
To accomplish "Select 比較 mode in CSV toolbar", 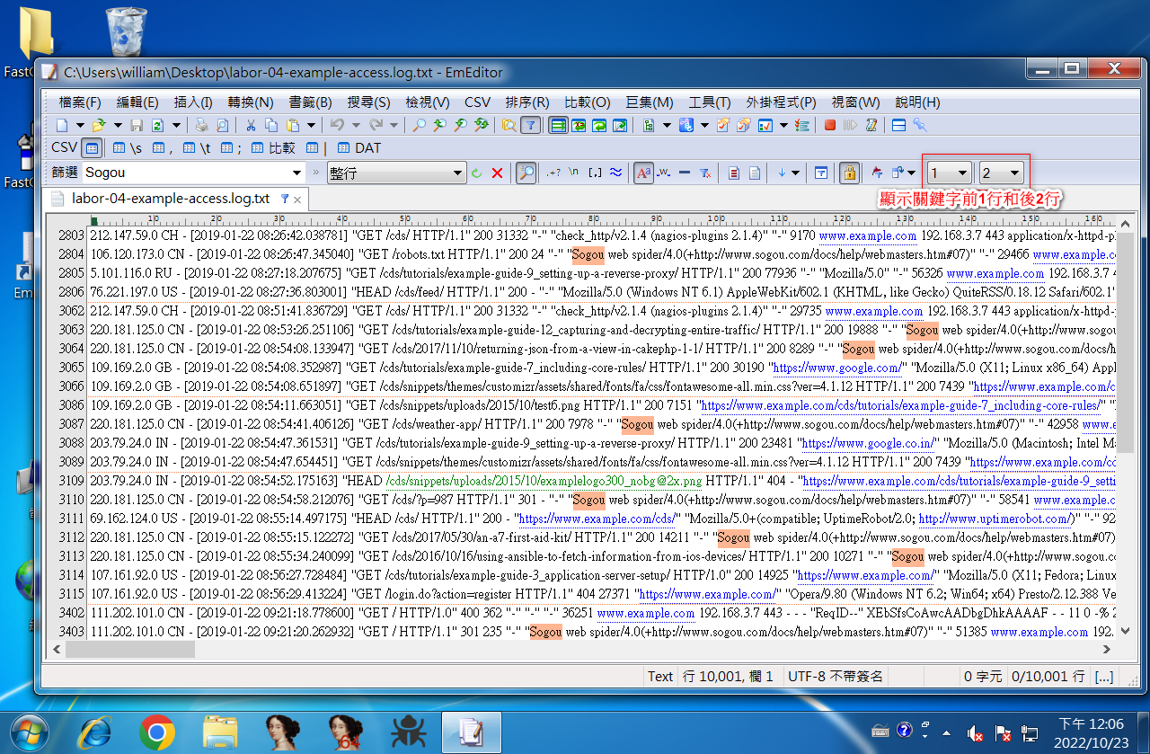I will (273, 148).
